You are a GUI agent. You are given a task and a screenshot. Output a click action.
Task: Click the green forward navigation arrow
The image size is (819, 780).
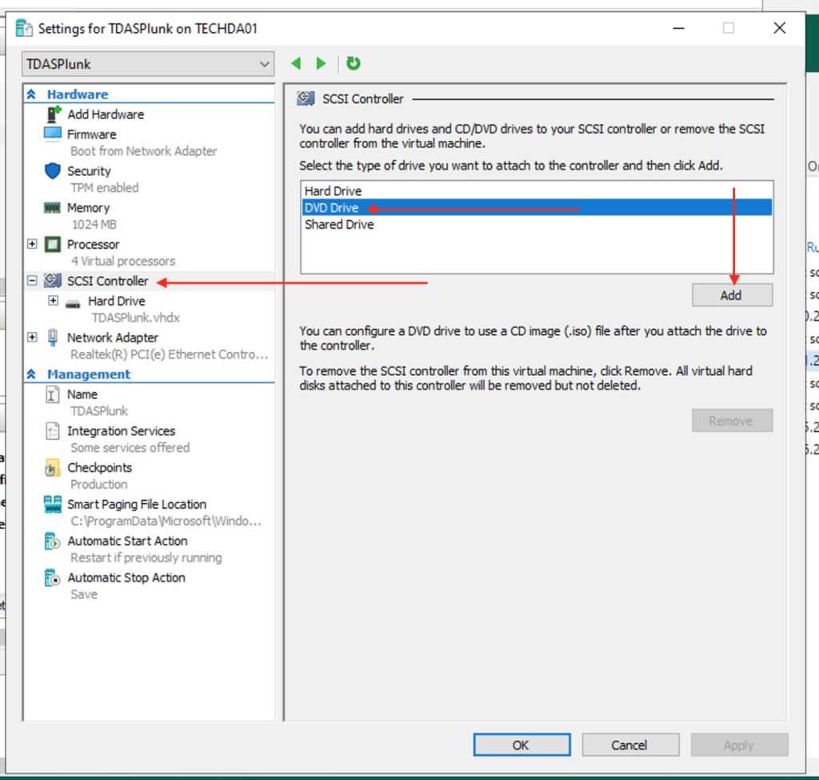(321, 63)
